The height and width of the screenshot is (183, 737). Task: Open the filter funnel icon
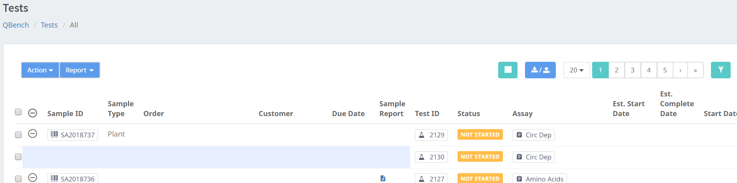pos(720,70)
